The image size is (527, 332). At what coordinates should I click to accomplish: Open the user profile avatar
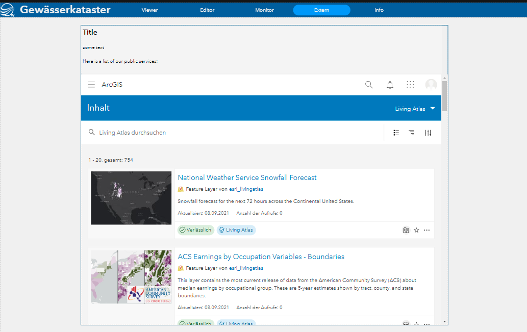click(431, 85)
